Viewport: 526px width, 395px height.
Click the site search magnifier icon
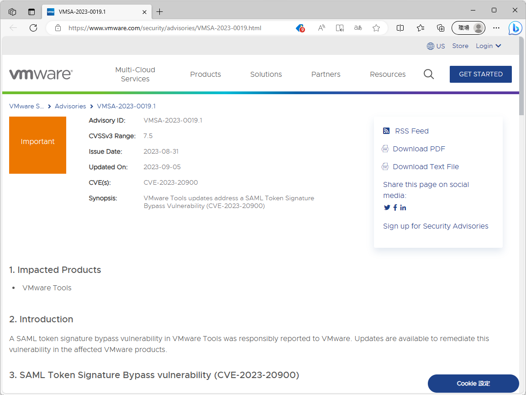[x=429, y=74]
